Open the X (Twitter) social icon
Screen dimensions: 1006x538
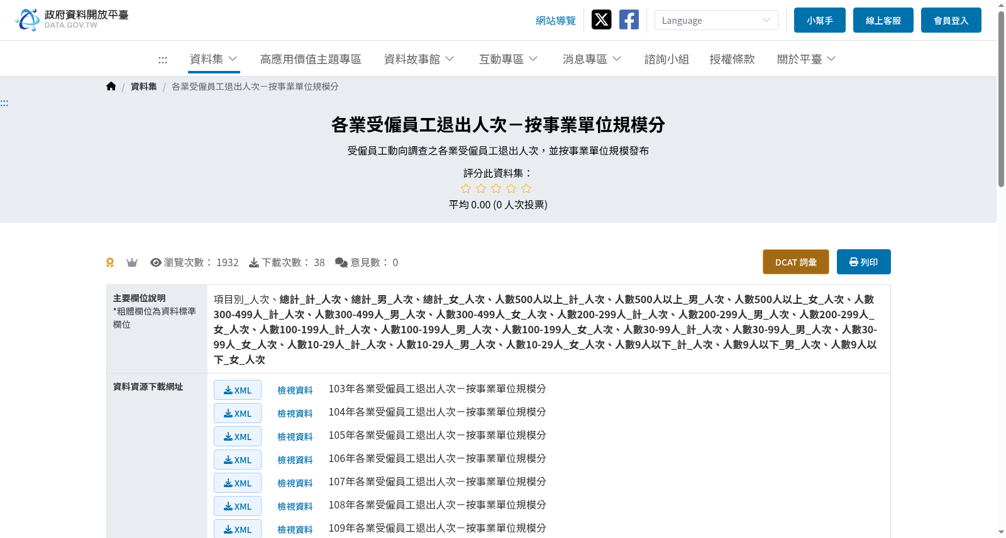tap(602, 19)
